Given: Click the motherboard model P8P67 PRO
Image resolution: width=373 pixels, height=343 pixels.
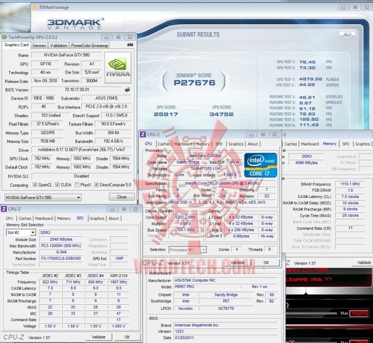Looking at the screenshot, I should tap(207, 287).
